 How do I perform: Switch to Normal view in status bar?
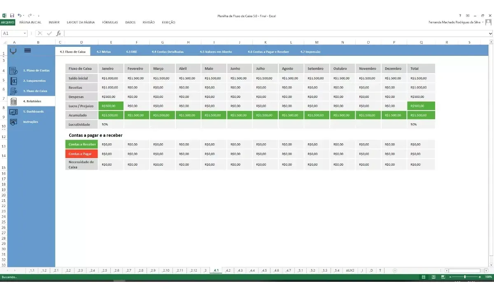coord(424,277)
